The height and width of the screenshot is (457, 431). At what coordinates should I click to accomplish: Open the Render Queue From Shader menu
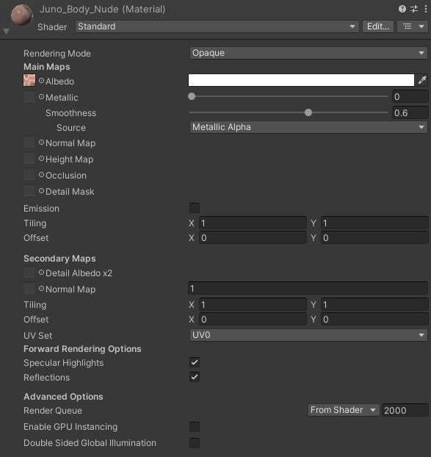tap(344, 410)
